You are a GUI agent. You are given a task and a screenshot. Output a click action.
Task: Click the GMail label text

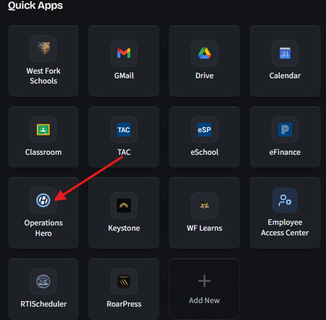(x=124, y=76)
